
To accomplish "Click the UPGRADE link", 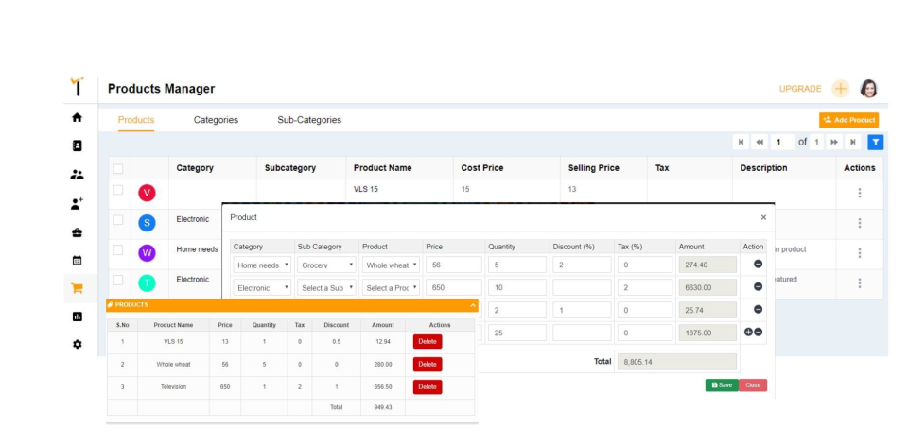I will 800,89.
